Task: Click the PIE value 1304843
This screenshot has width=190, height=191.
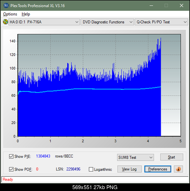Action: point(43,156)
